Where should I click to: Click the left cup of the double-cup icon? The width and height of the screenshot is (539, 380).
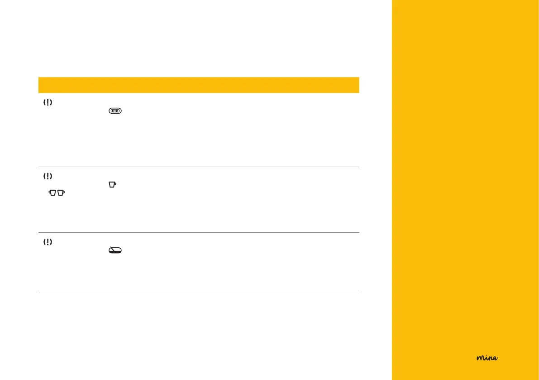click(53, 193)
